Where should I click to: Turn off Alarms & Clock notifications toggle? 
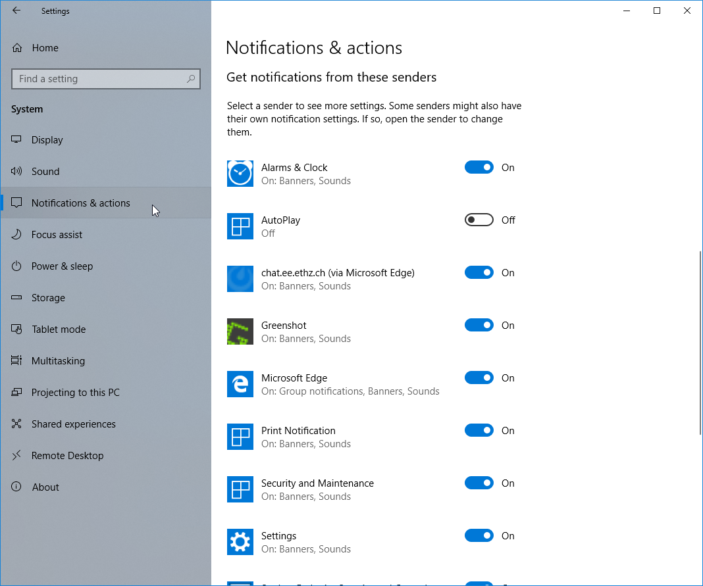click(479, 167)
